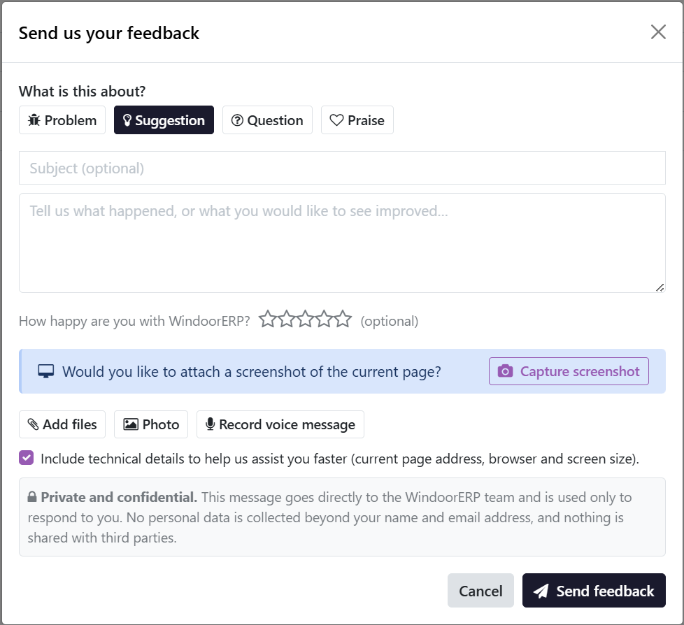Uncheck Include technical details checkbox
This screenshot has height=625, width=684.
(26, 458)
